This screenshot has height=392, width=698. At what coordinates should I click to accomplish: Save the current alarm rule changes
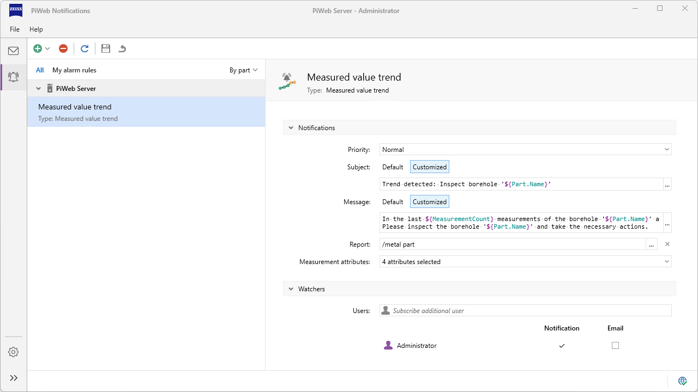(106, 48)
